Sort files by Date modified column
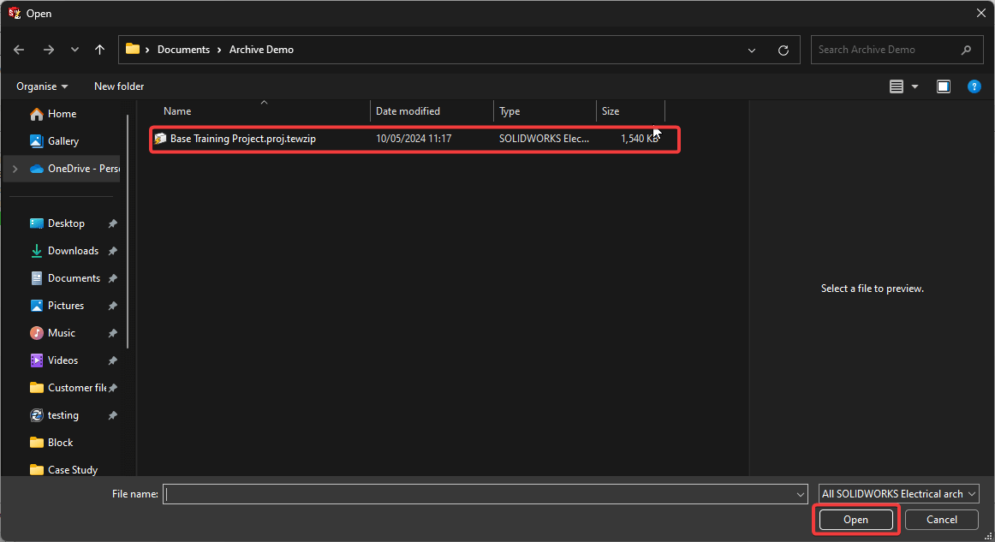The width and height of the screenshot is (995, 542). [408, 111]
